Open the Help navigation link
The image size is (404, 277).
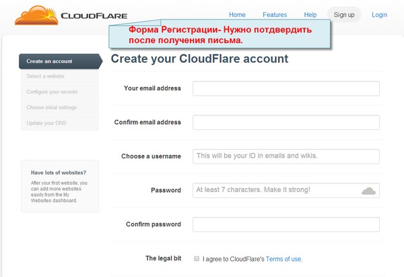coord(310,15)
